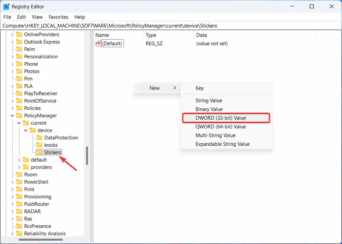
Task: Collapse the PolicyManager tree node
Action: coord(12,116)
